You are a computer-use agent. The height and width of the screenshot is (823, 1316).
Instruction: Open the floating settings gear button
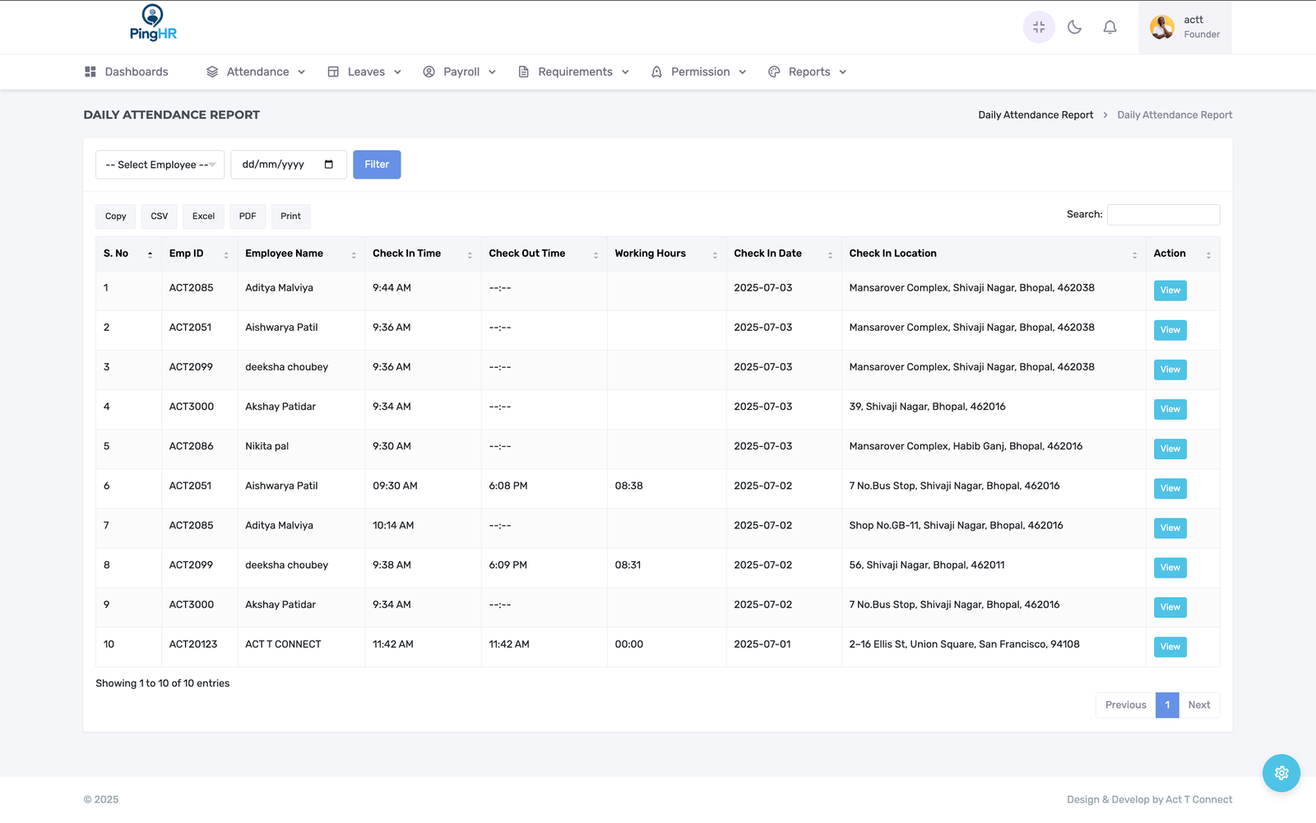(1281, 773)
